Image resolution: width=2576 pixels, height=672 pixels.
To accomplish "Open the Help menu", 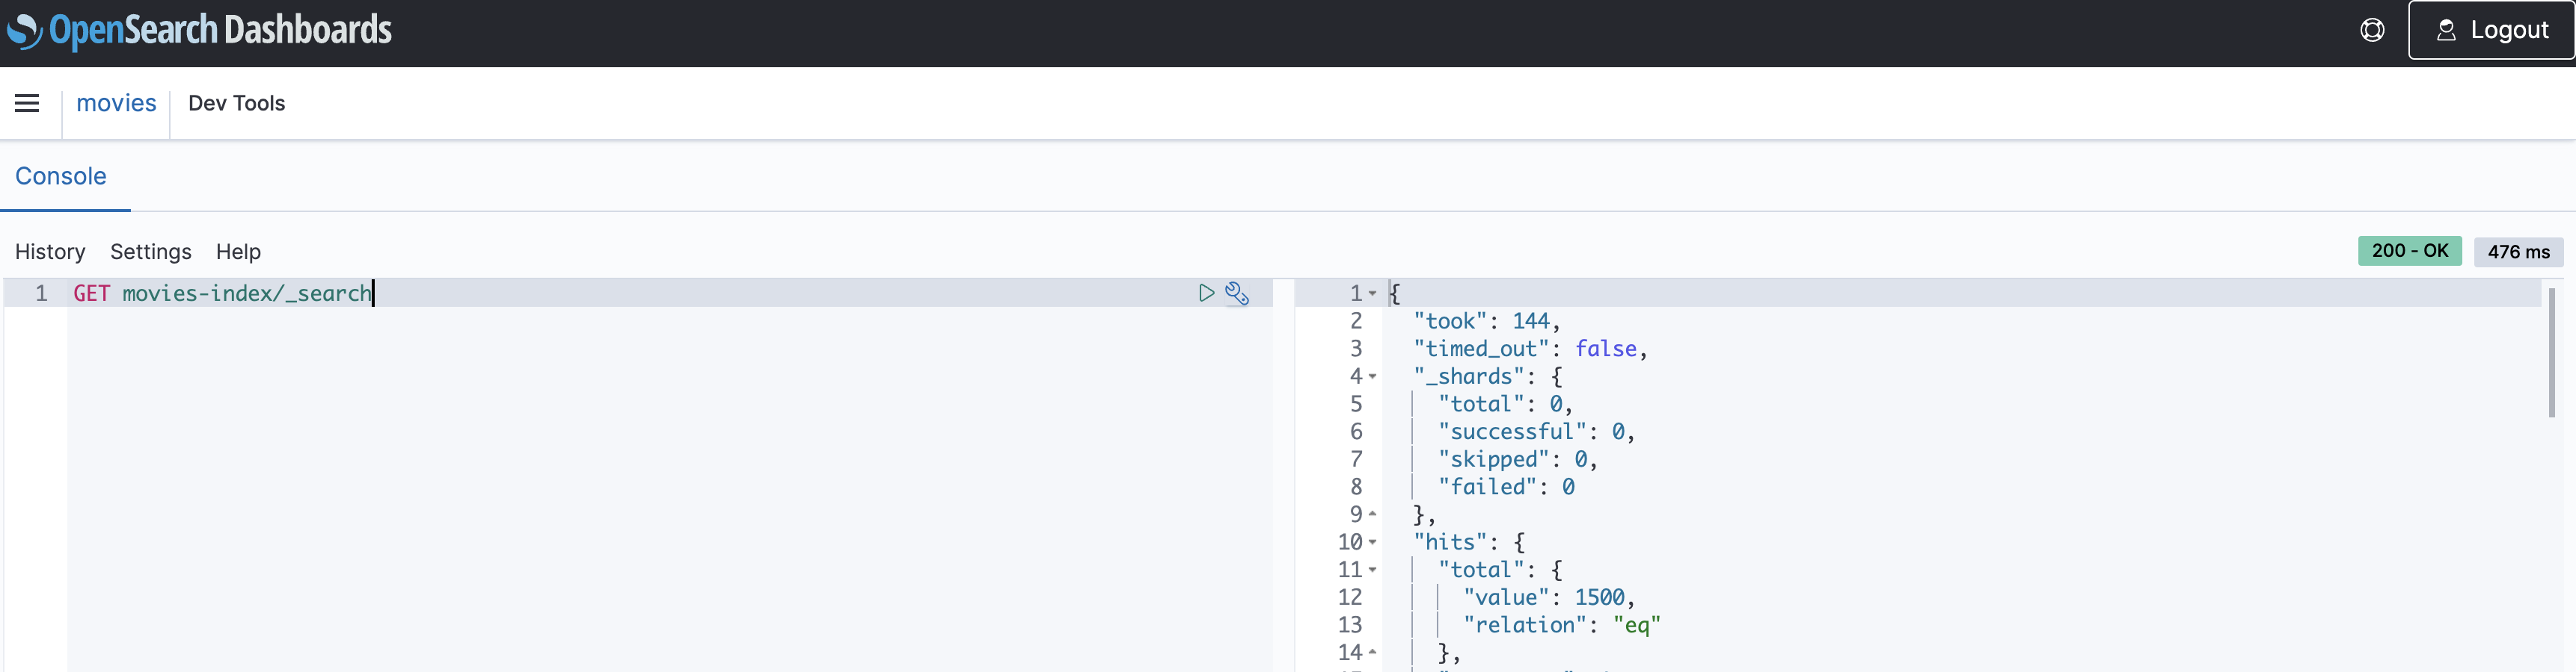I will tap(238, 252).
